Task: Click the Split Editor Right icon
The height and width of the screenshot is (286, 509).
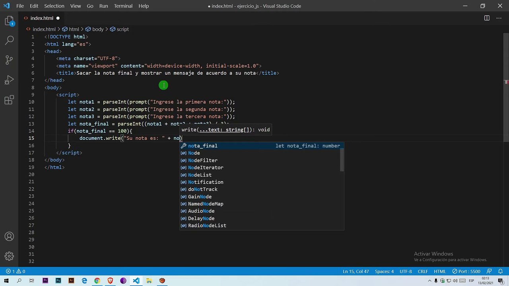Action: click(x=487, y=18)
